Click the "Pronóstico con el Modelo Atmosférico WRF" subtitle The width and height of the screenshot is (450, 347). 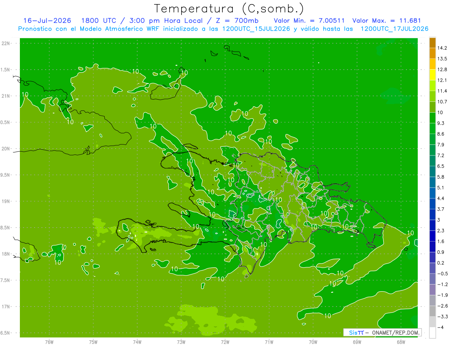88,29
